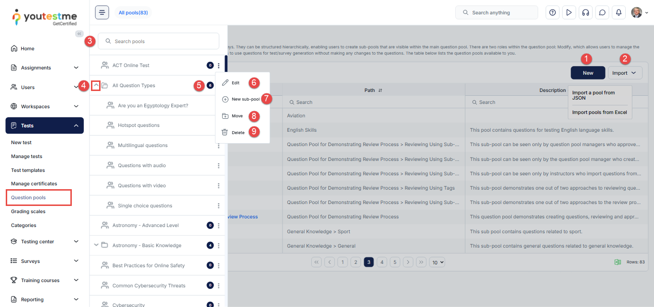Choose New sub-pool in context menu
Screen dimensions: 654x307
point(245,99)
